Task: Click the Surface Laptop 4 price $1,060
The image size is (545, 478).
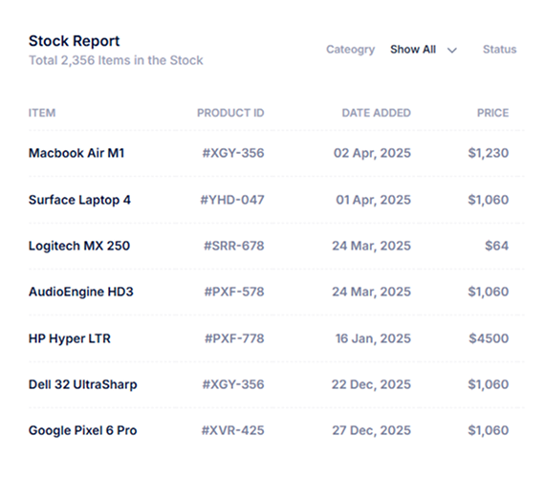Action: (x=489, y=200)
